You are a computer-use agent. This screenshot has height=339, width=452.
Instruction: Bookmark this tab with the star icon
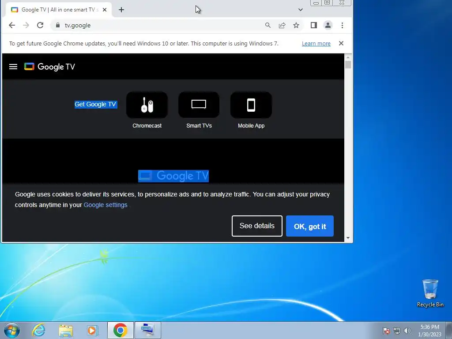click(296, 25)
